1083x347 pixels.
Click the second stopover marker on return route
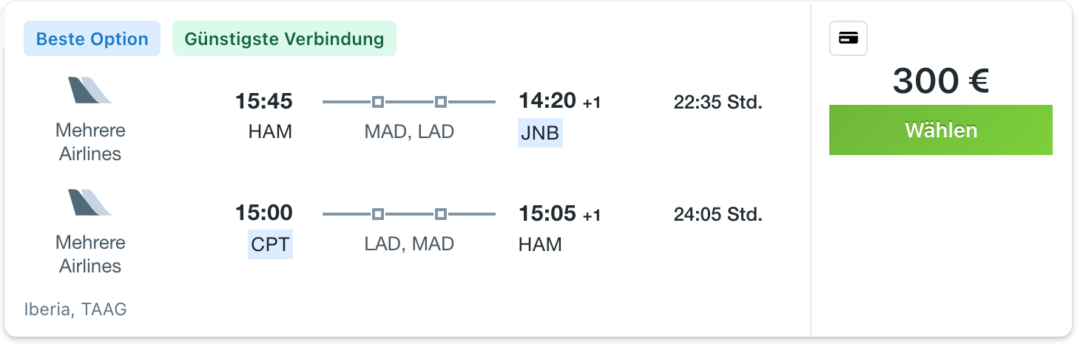pos(440,214)
